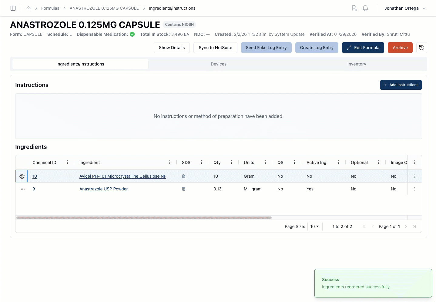Switch to the Devices tab
This screenshot has width=436, height=302.
(x=218, y=64)
